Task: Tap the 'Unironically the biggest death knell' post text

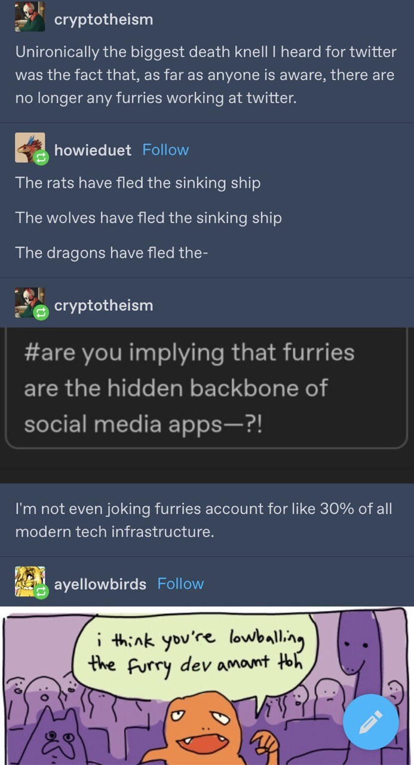Action: tap(206, 75)
